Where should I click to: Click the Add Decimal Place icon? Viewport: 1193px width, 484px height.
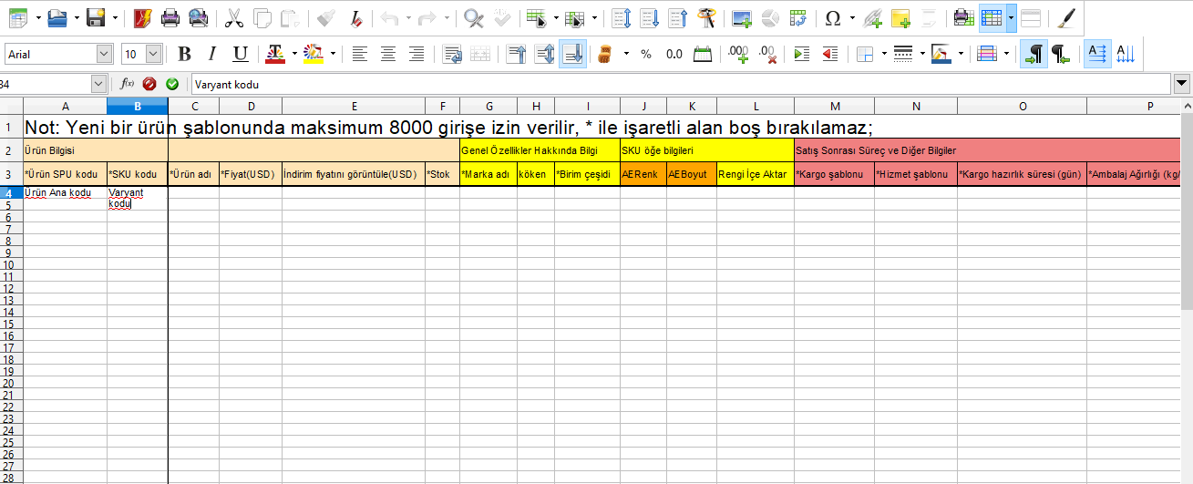(738, 54)
